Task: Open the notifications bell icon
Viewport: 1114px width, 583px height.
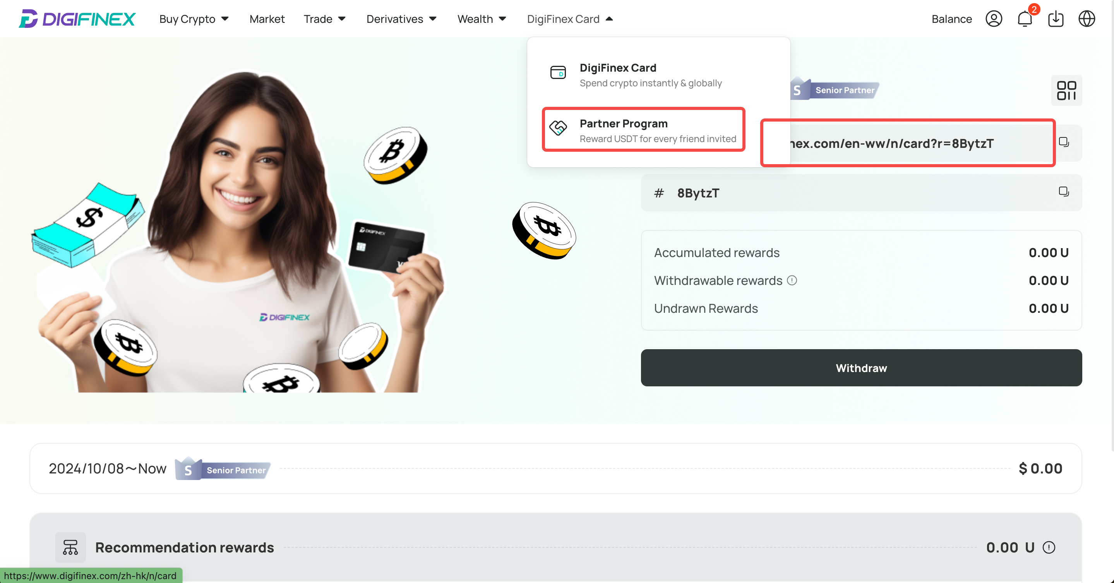Action: tap(1025, 19)
